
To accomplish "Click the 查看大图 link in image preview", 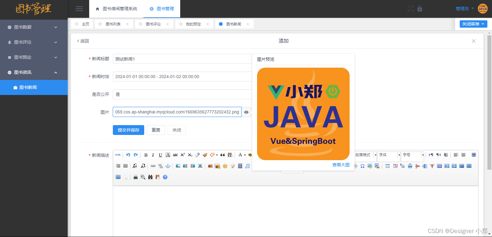I will click(341, 165).
